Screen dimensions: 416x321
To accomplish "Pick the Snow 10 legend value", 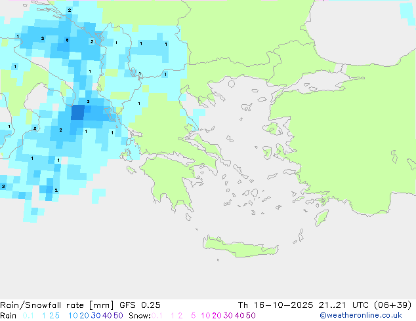I will [x=205, y=316].
